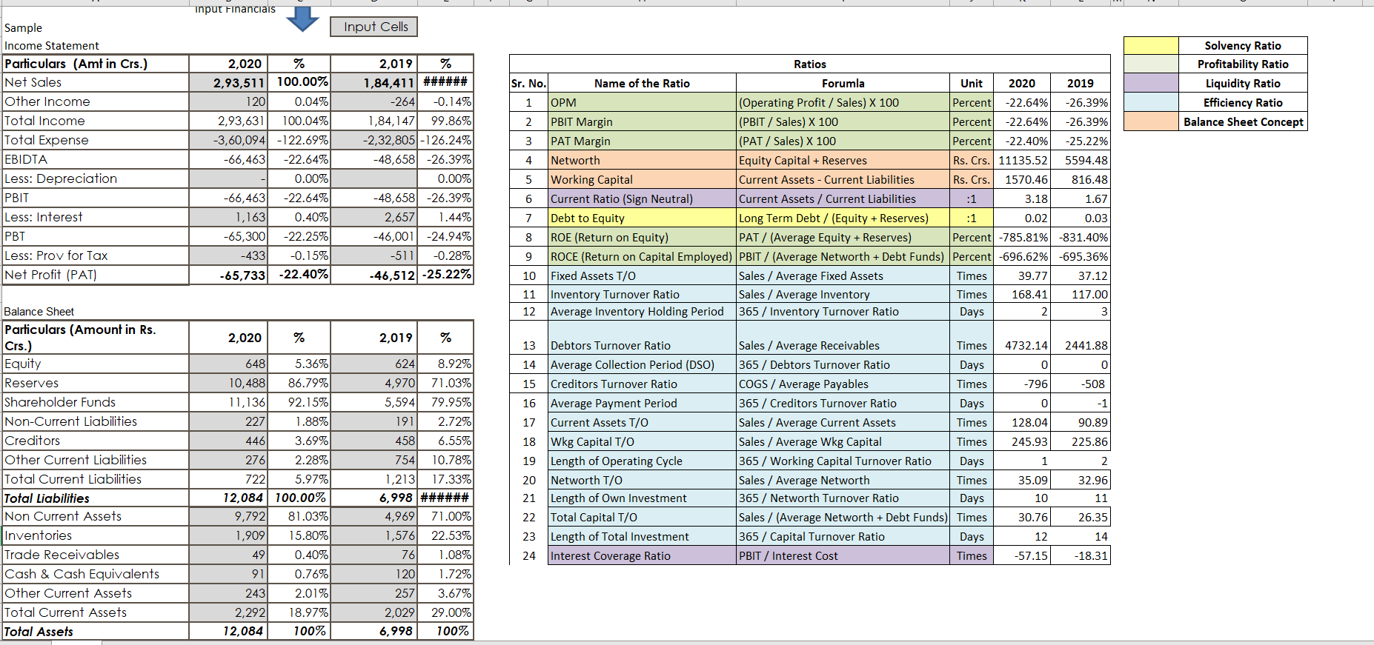
Task: Select the Net Profit (PAT) label
Action: click(96, 275)
